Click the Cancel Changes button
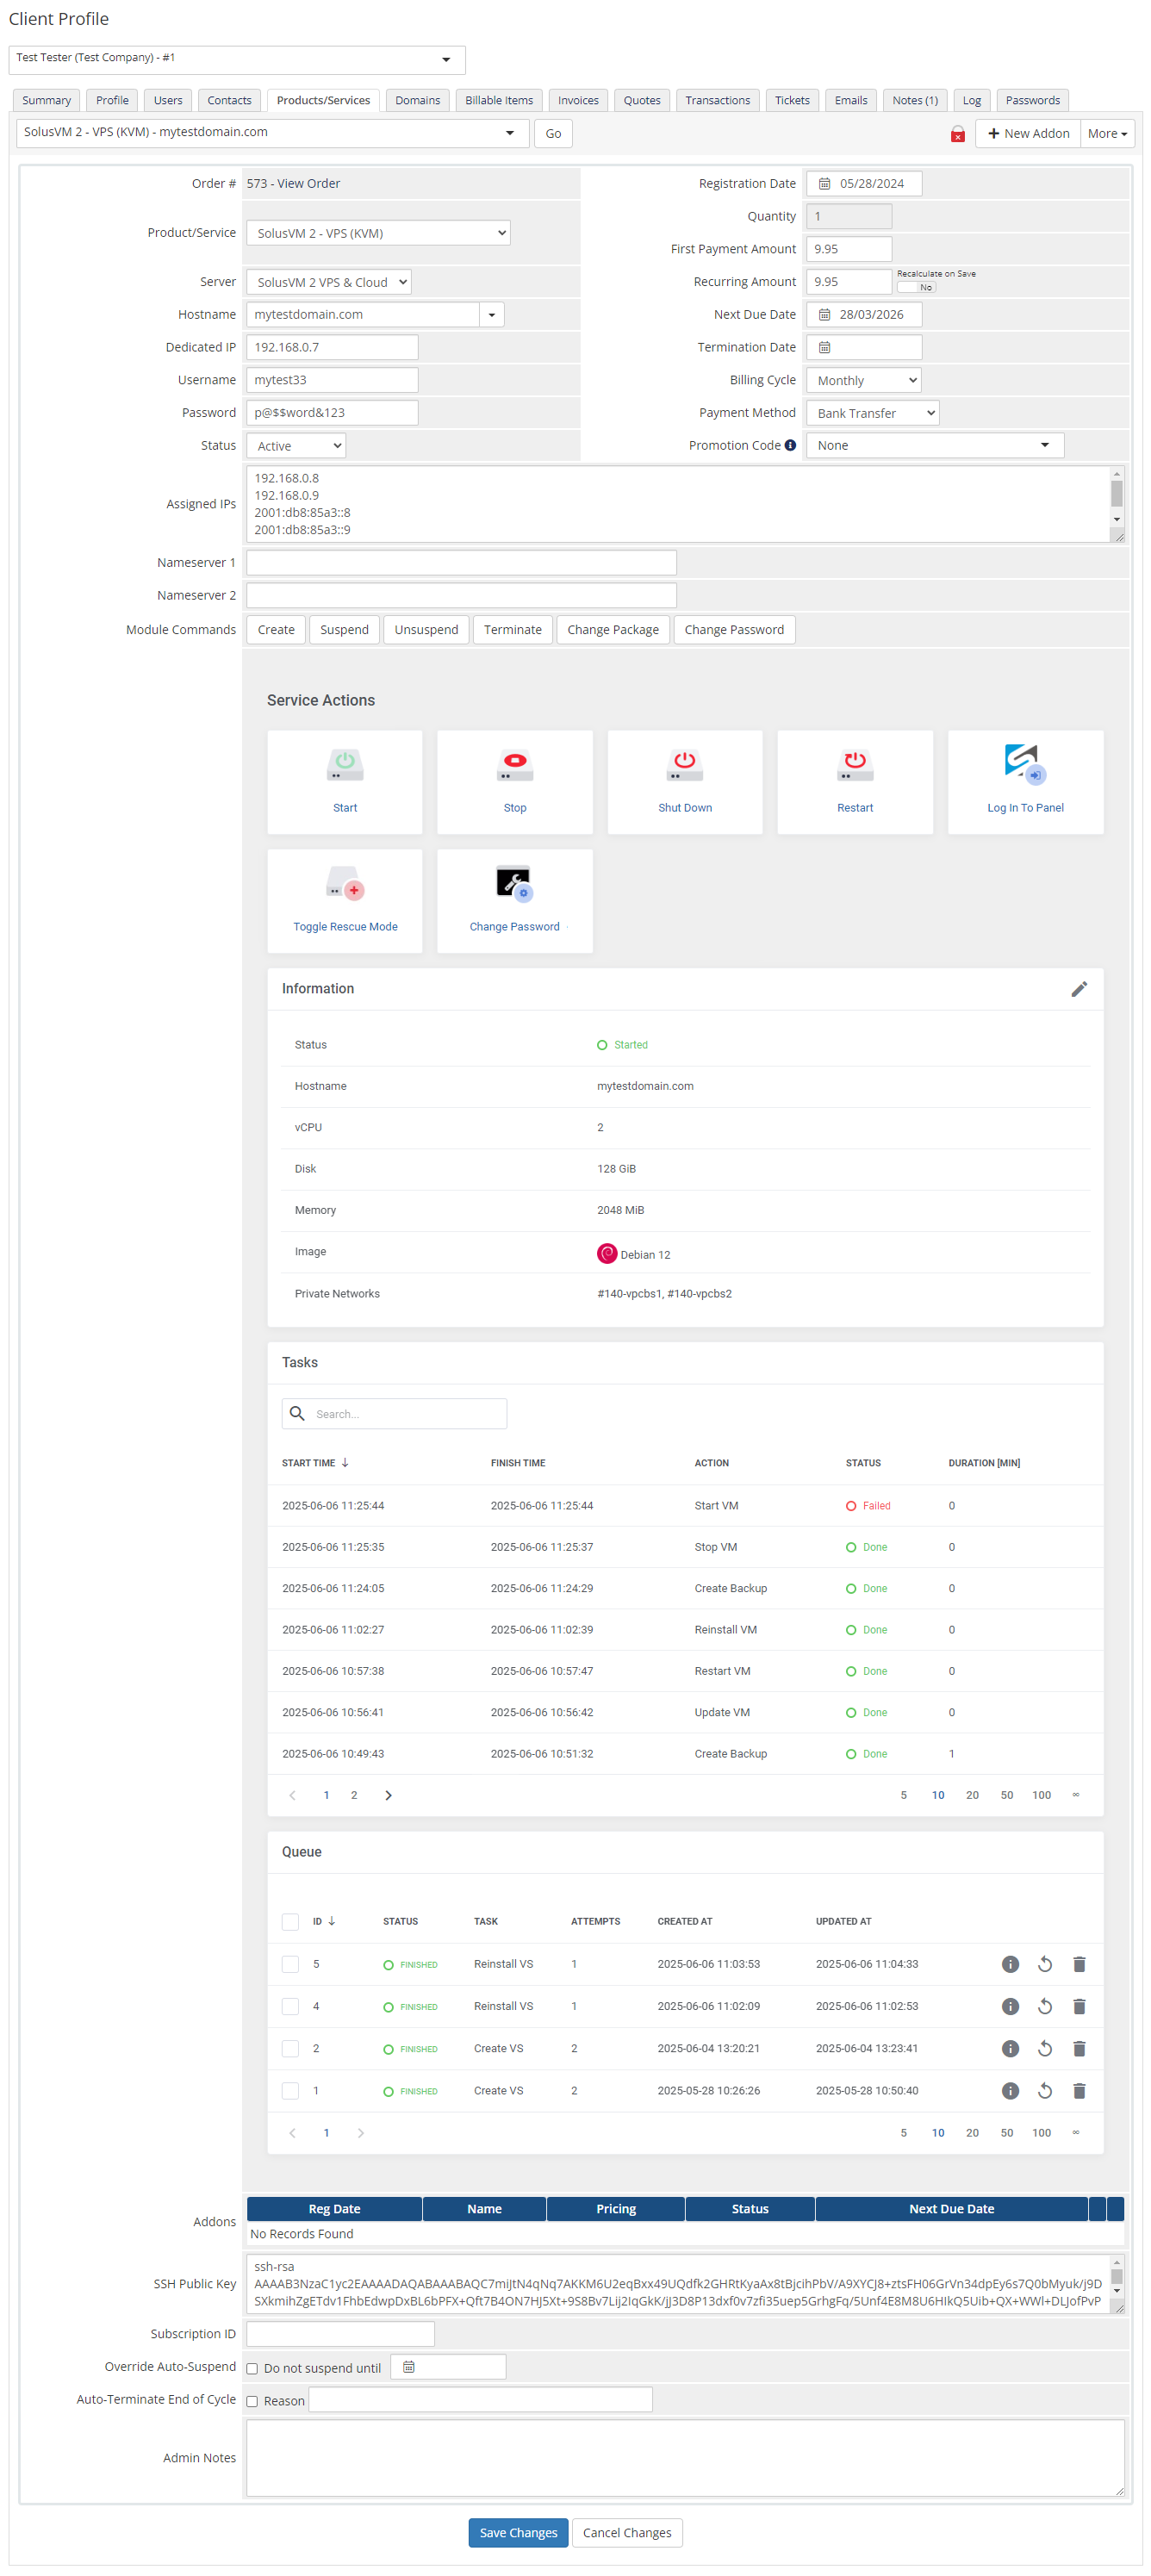 (627, 2533)
